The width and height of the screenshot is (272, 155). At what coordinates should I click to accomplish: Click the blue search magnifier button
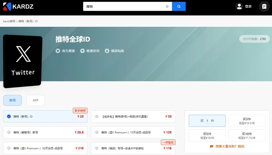click(x=179, y=6)
